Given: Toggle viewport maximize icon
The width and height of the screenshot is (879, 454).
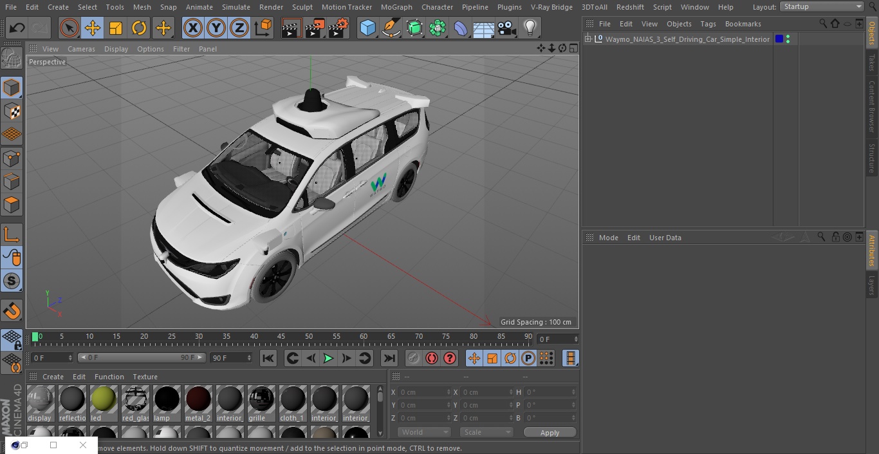Looking at the screenshot, I should (x=573, y=48).
